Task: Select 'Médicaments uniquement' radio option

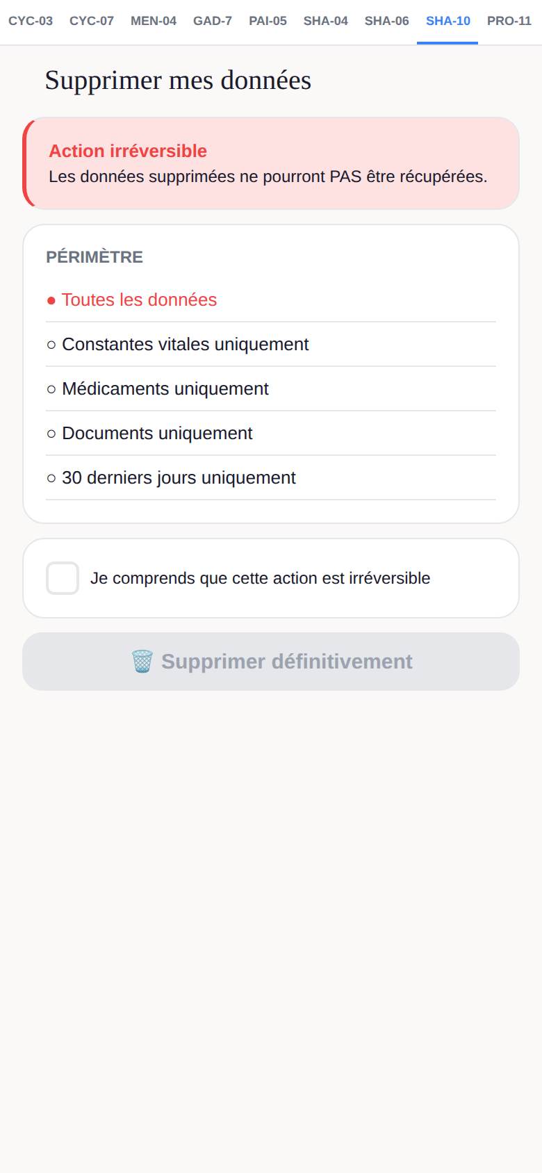Action: (271, 388)
